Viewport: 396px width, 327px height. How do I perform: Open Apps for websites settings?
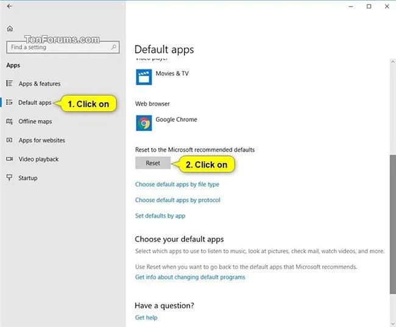tap(41, 140)
